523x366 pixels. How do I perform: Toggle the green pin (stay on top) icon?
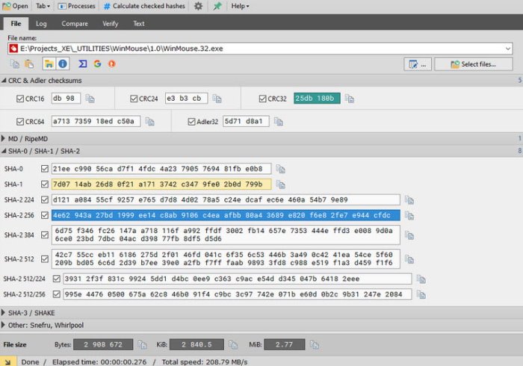point(217,6)
